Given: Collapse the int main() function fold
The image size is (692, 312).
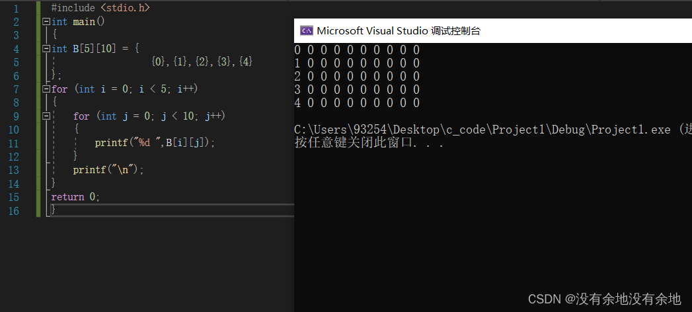Looking at the screenshot, I should (46, 22).
